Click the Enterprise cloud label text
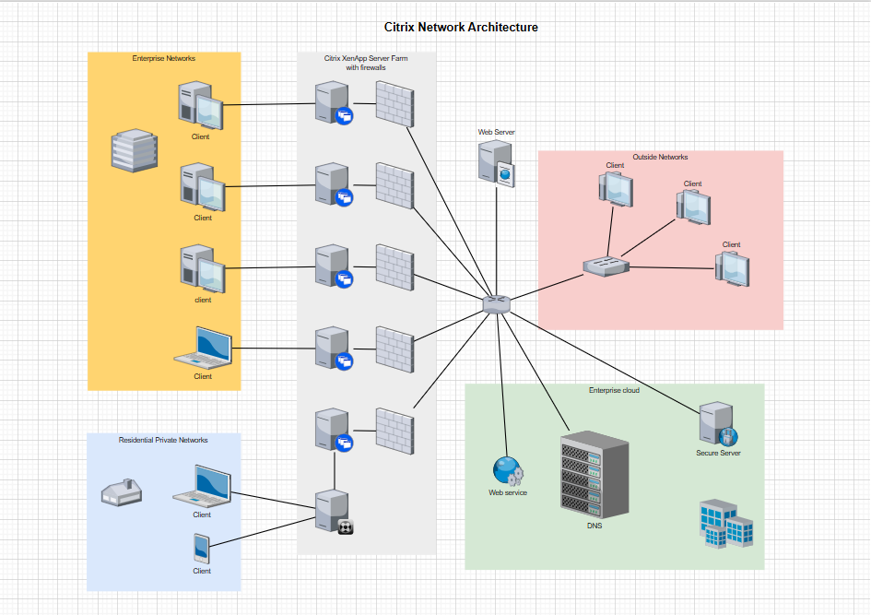Image resolution: width=871 pixels, height=615 pixels. [x=614, y=390]
